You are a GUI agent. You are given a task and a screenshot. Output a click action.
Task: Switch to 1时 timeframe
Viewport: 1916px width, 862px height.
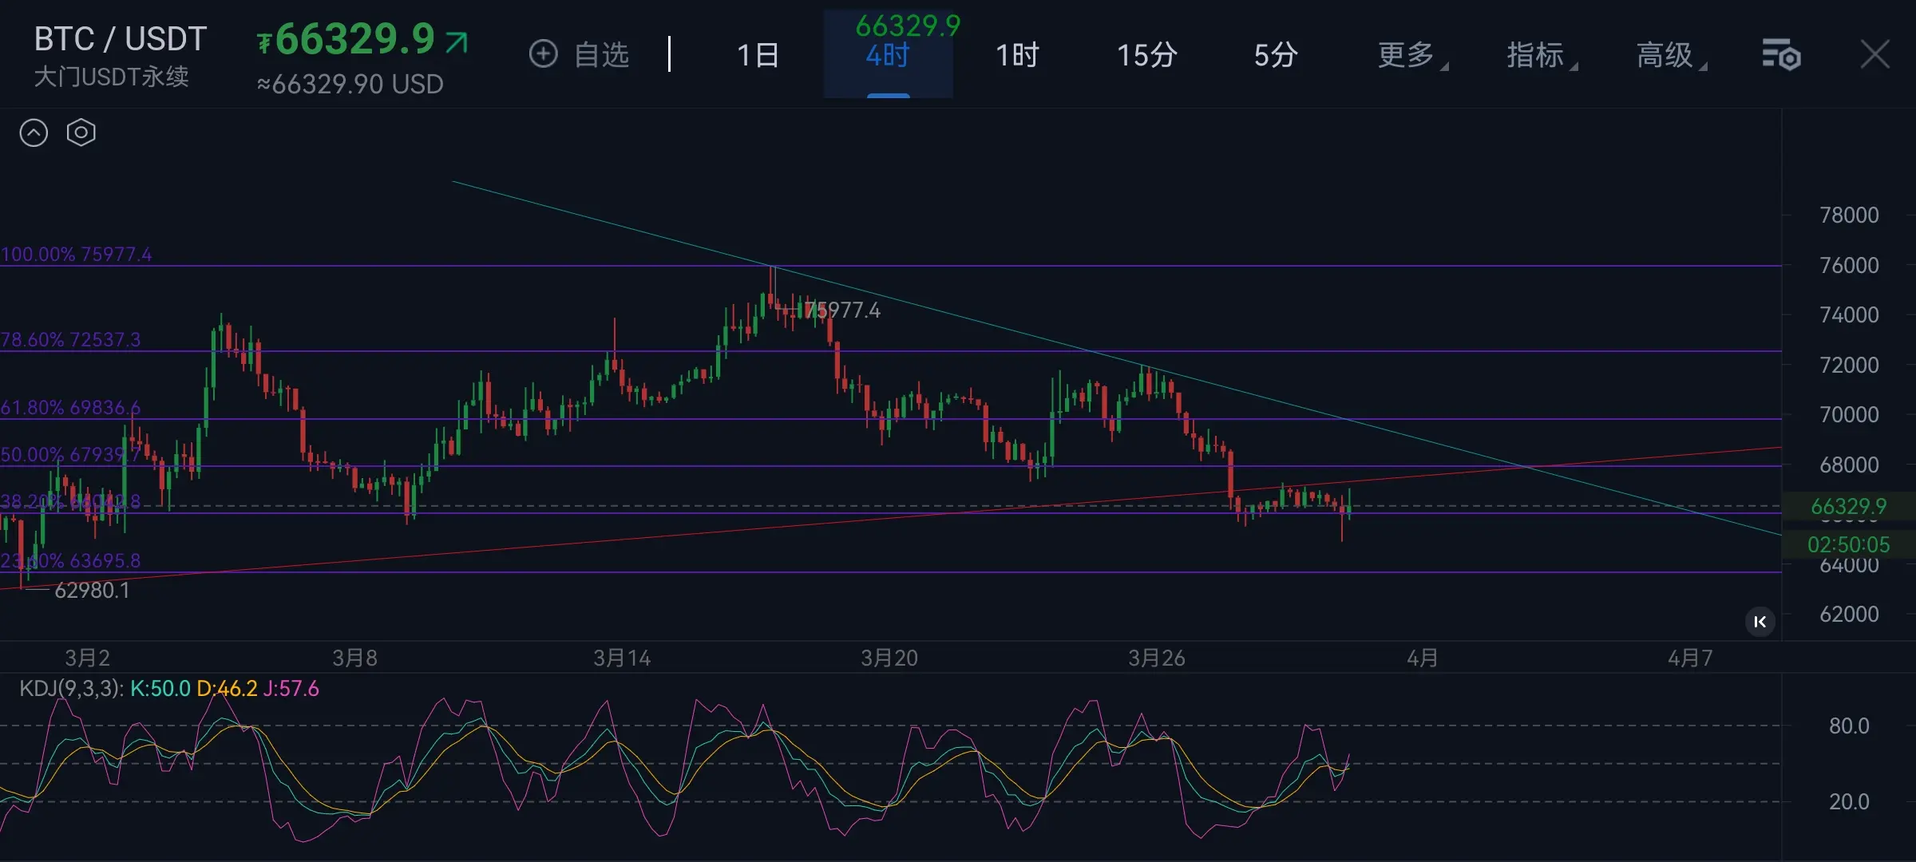tap(1017, 54)
